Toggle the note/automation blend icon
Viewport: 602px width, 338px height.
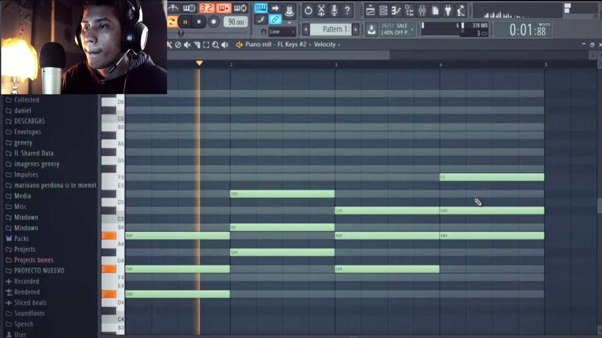point(261,20)
